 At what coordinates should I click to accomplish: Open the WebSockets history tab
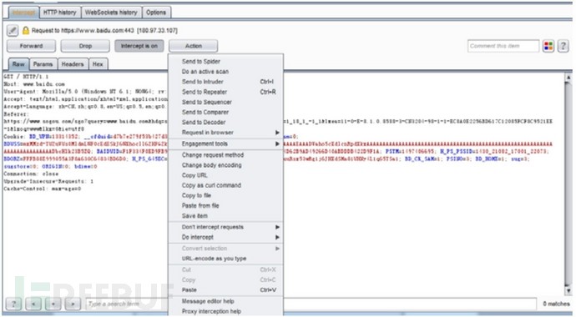coord(111,13)
